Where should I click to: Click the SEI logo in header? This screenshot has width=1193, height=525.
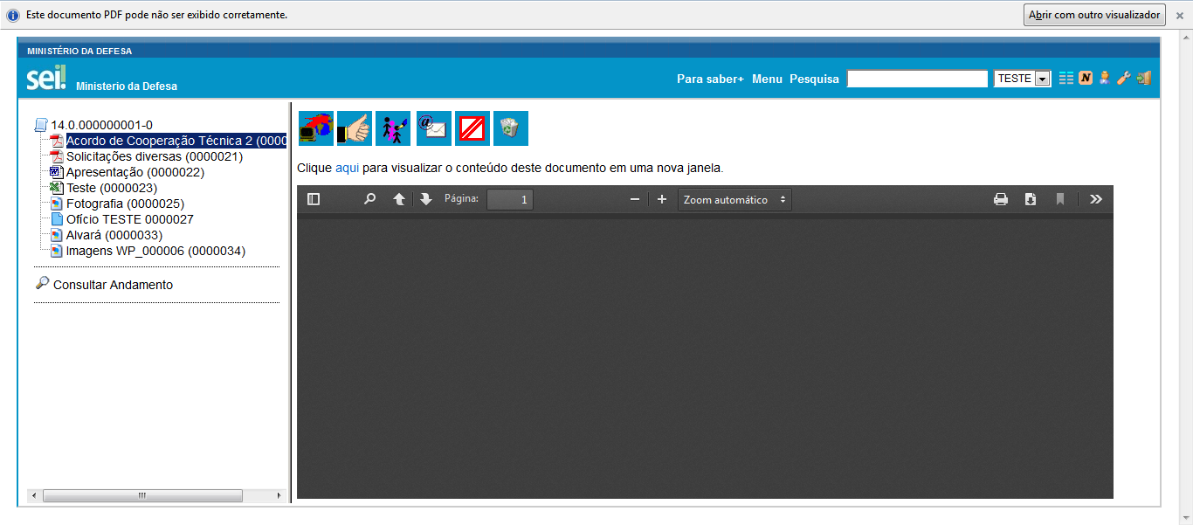pyautogui.click(x=46, y=78)
